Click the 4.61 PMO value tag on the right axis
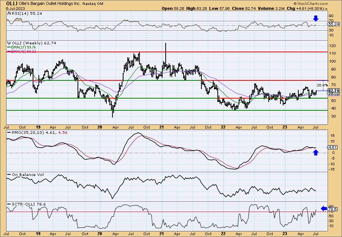The image size is (342, 237). click(x=333, y=148)
